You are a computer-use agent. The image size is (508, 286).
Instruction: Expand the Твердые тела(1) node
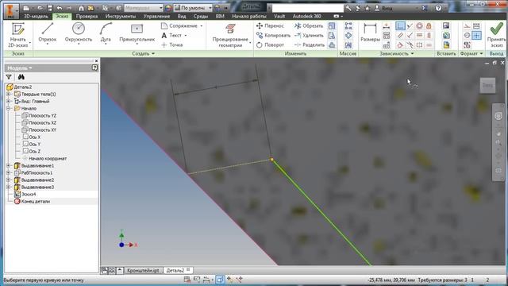[x=9, y=94]
